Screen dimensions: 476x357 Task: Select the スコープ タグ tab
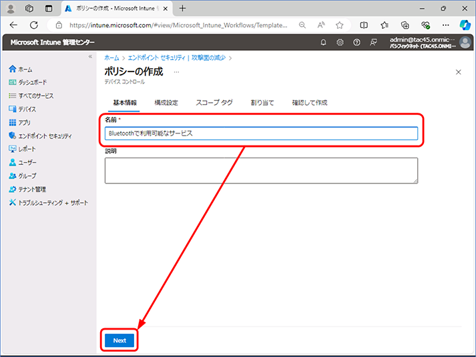coord(214,103)
